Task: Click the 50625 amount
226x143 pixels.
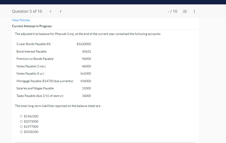Action: 87,52
